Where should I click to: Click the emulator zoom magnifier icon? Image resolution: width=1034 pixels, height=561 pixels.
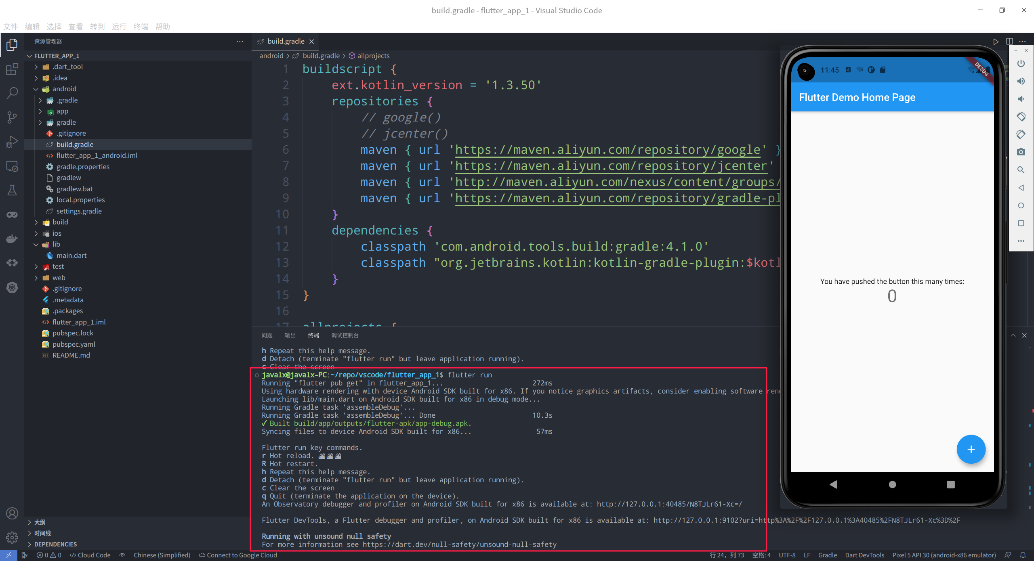[x=1021, y=170]
